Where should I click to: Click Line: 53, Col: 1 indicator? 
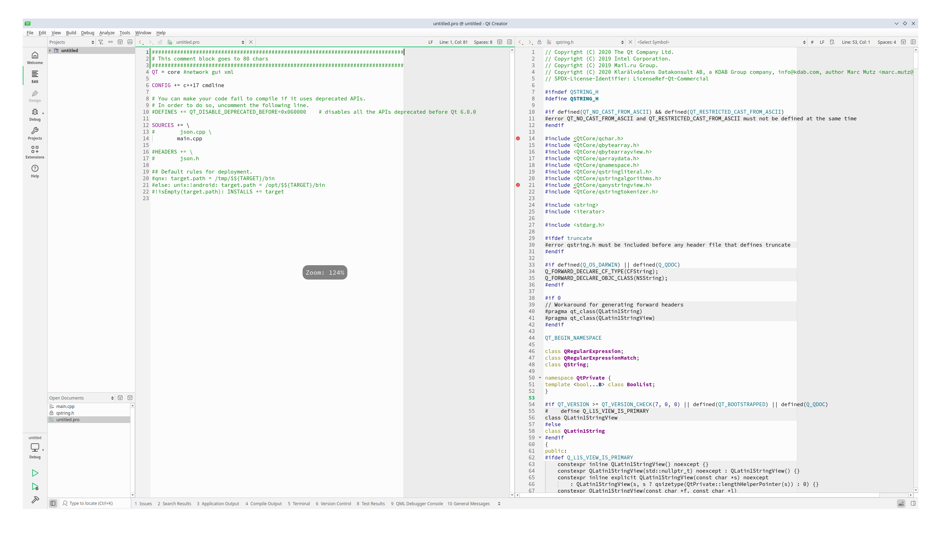(x=856, y=42)
